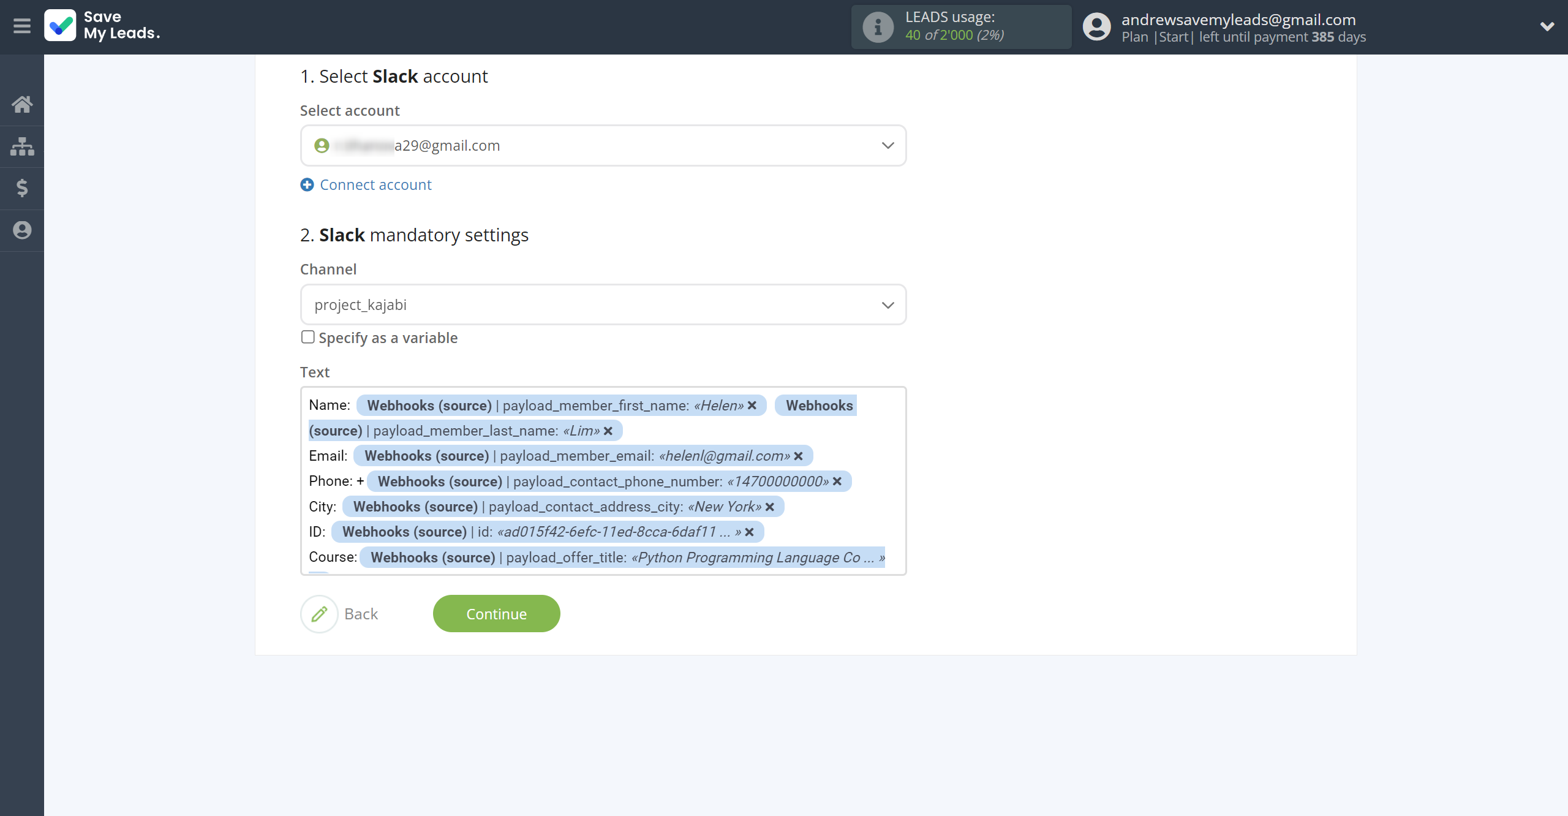This screenshot has width=1568, height=816.
Task: Remove the payload_contact_phone_number variable tag
Action: (837, 482)
